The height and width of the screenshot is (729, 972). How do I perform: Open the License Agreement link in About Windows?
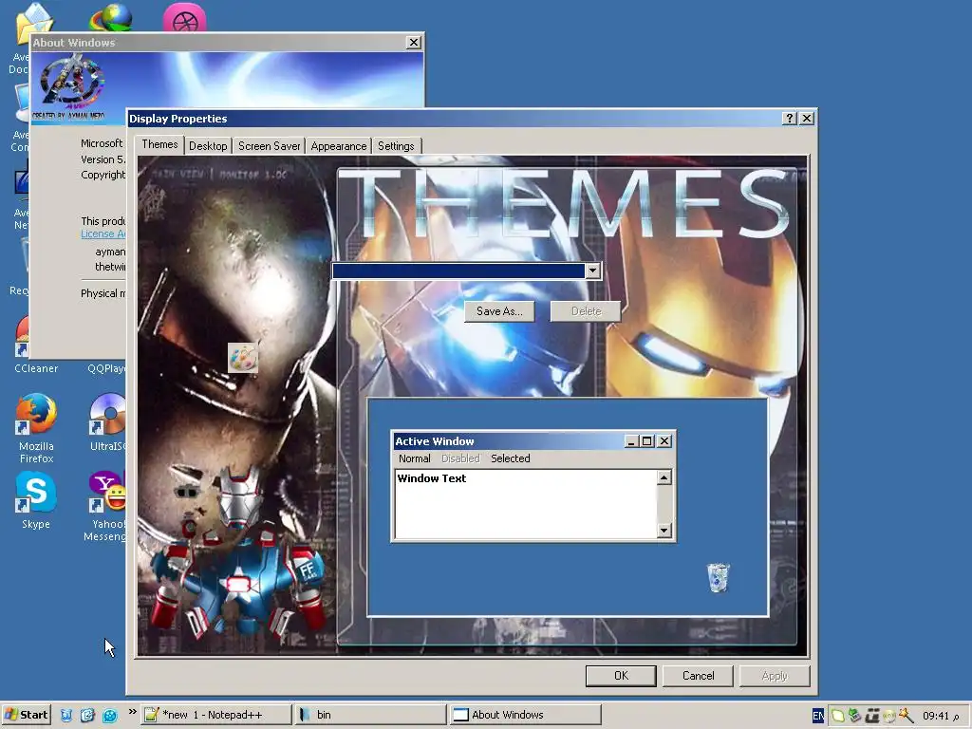[x=103, y=234]
